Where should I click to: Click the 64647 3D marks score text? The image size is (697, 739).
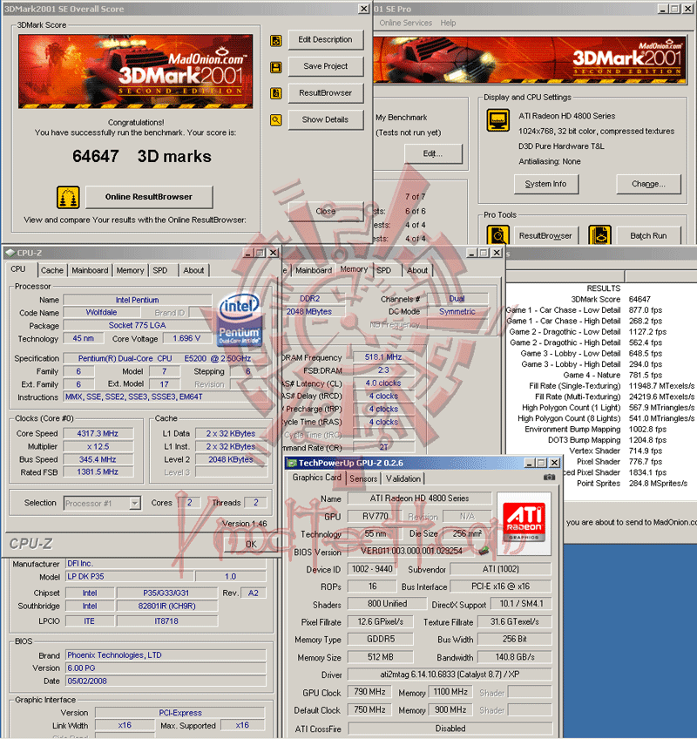(x=142, y=157)
